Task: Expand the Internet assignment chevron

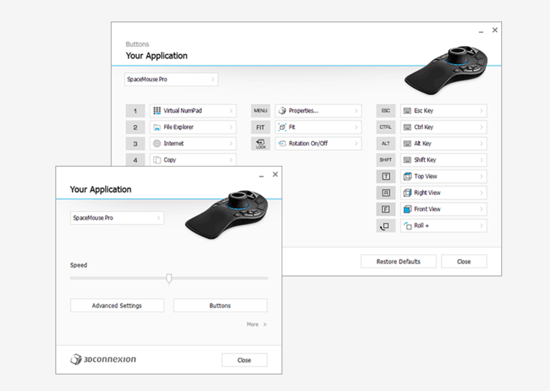Action: click(x=231, y=143)
